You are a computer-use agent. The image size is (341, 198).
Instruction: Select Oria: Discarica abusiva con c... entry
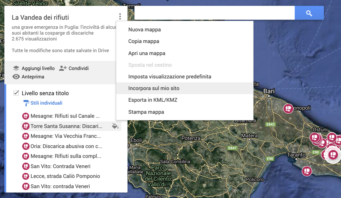coord(66,146)
